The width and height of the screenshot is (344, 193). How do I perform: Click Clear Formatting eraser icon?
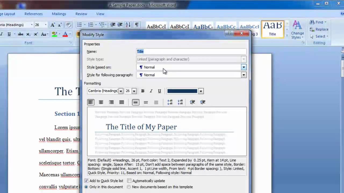[x=68, y=25]
